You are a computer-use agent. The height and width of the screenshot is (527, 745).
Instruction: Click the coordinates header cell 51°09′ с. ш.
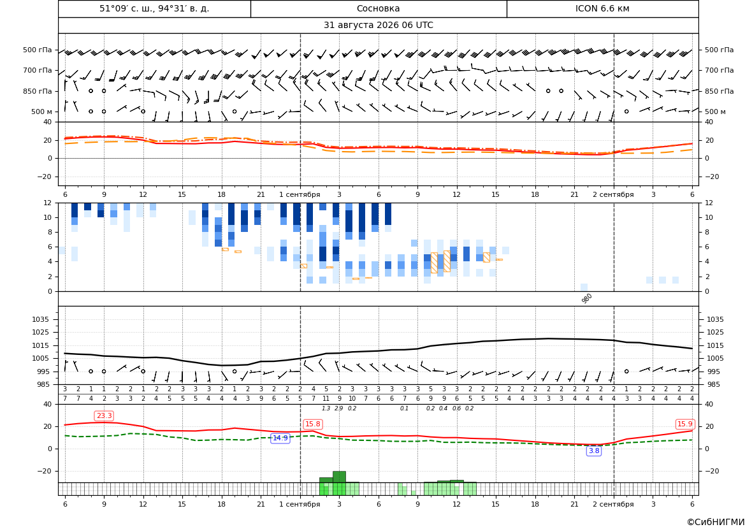[154, 8]
